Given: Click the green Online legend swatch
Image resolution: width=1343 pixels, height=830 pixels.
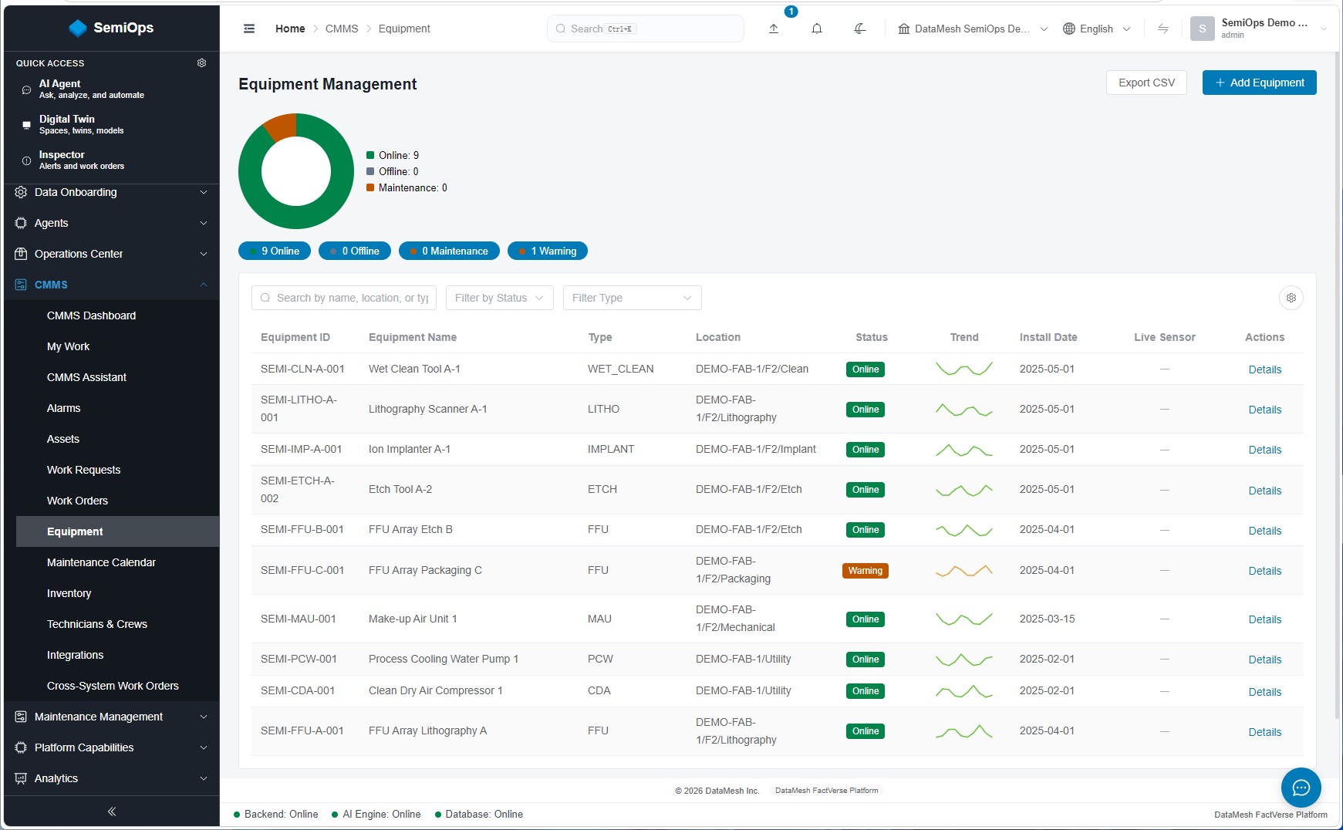Looking at the screenshot, I should point(370,155).
